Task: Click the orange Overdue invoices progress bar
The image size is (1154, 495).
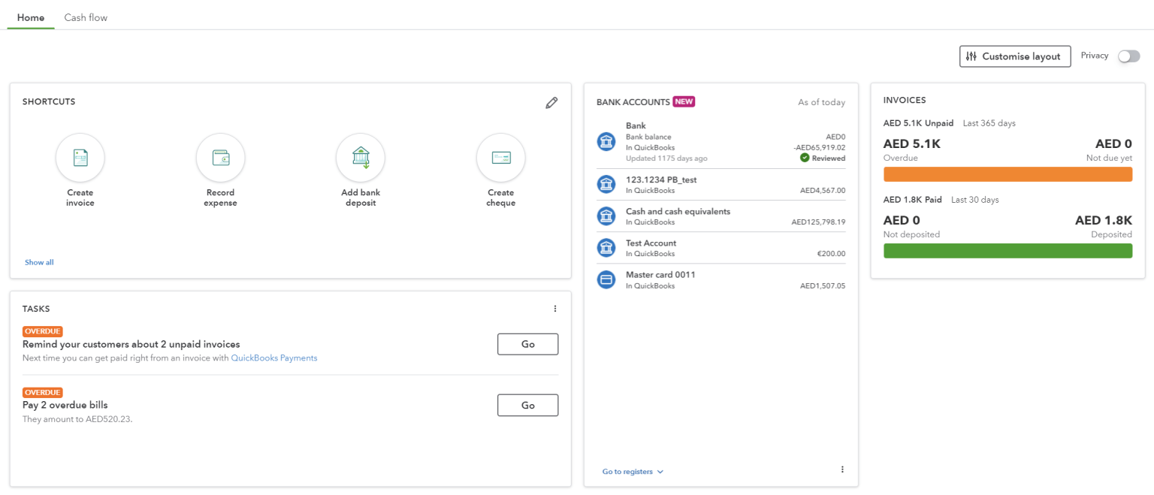Action: tap(1007, 174)
